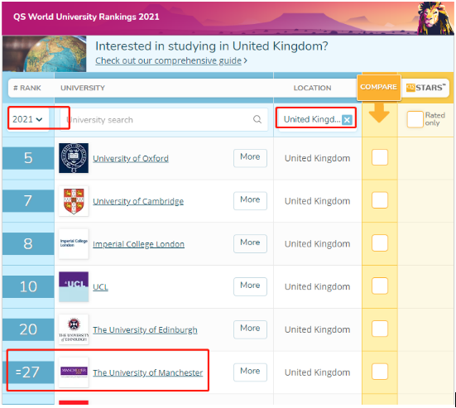Screen dimensions: 456x408
Task: Click the University search input field
Action: 164,119
